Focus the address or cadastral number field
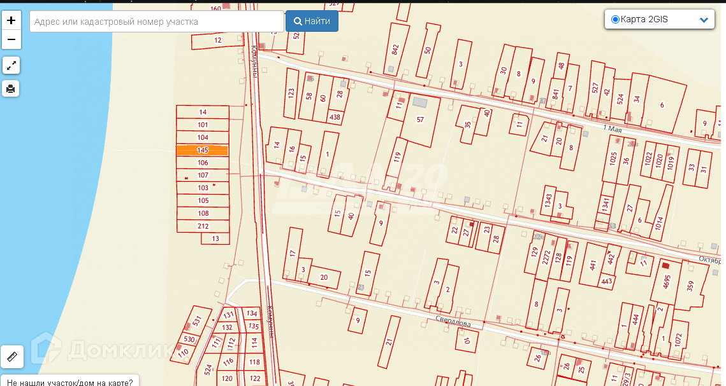Screen dimensions: 726x386 pyautogui.click(x=156, y=22)
